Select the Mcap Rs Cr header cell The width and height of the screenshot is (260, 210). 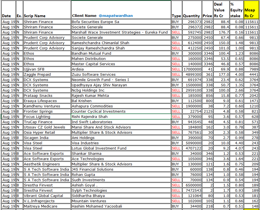click(251, 10)
